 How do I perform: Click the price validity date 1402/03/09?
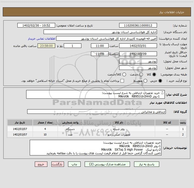click(x=138, y=54)
